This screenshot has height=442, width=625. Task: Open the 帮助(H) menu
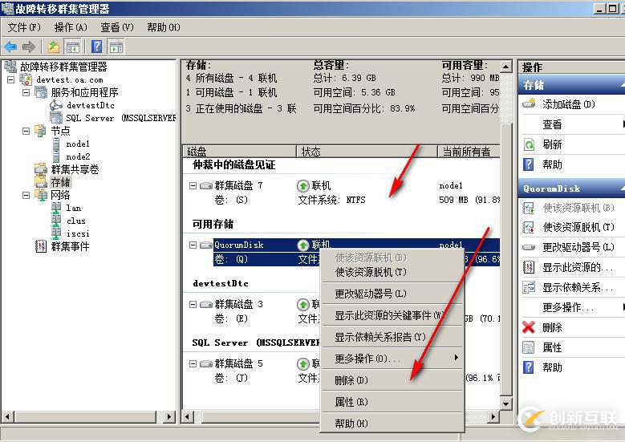pos(164,27)
